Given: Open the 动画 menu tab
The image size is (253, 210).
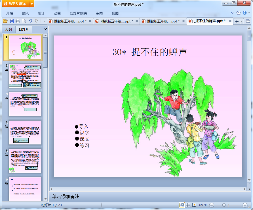Looking at the screenshot, I should [x=57, y=13].
